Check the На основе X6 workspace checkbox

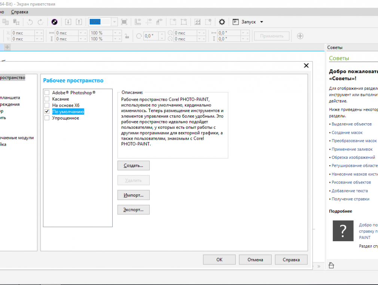(47, 105)
